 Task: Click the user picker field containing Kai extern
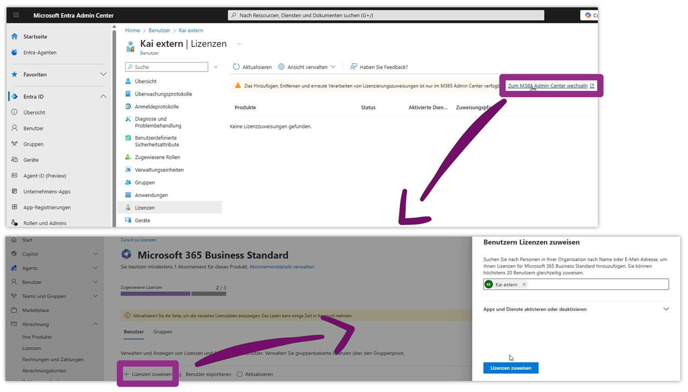coord(576,285)
